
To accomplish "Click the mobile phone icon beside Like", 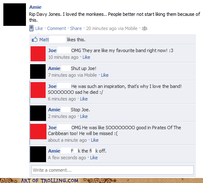I will pyautogui.click(x=31, y=28).
